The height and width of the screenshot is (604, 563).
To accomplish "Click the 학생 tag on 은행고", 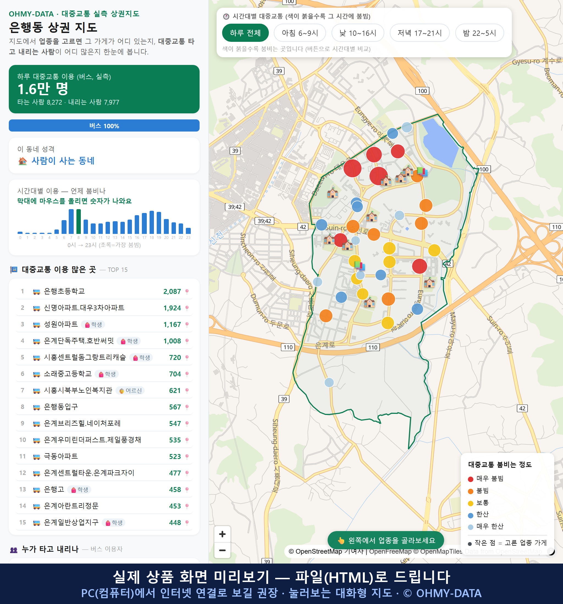I will (79, 490).
